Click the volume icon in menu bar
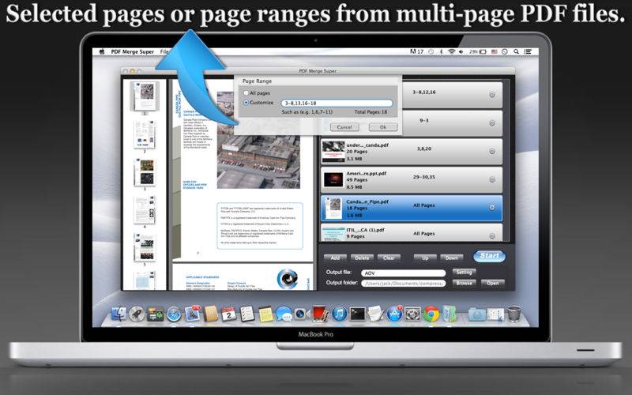Viewport: 632px width, 395px height. 461,51
